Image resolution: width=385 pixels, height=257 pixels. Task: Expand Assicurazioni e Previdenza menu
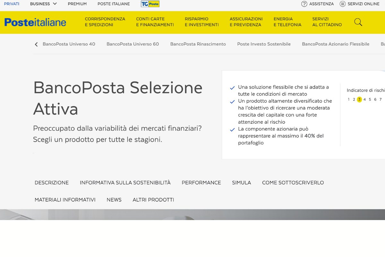(246, 22)
